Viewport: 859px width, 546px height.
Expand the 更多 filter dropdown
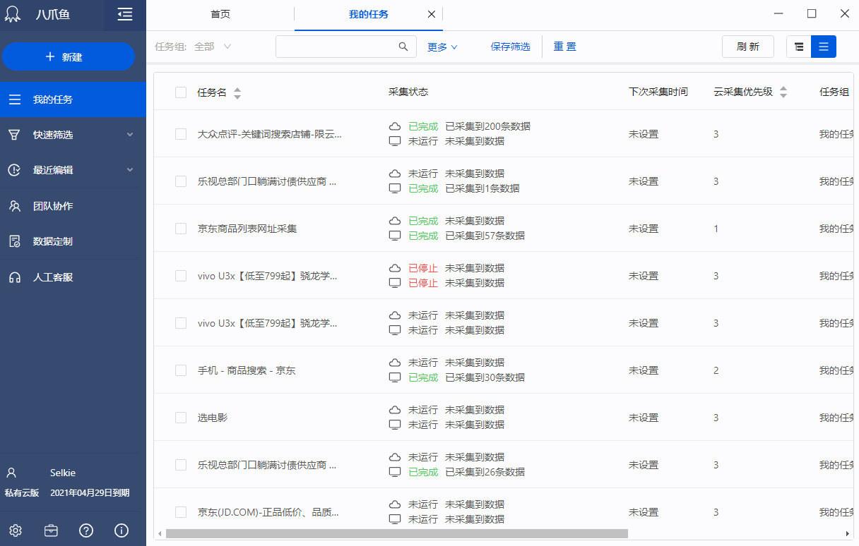[x=443, y=47]
